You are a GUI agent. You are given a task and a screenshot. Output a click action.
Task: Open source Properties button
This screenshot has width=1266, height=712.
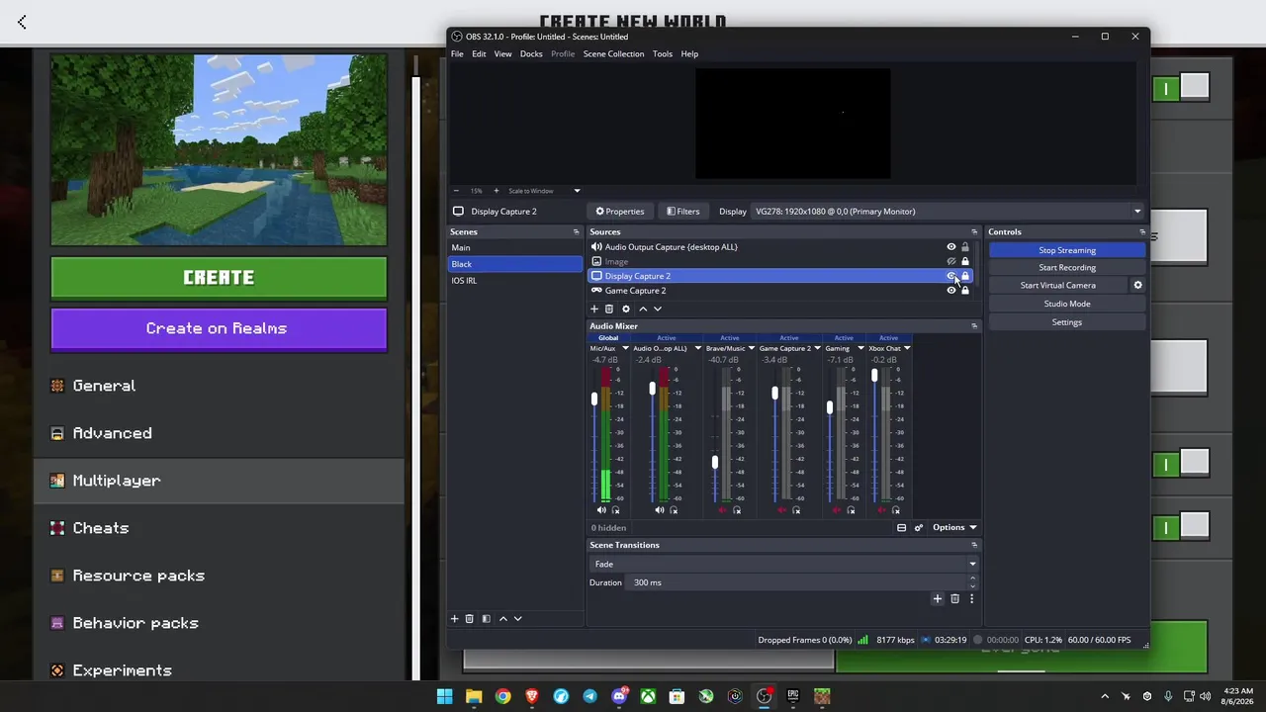[x=620, y=211]
